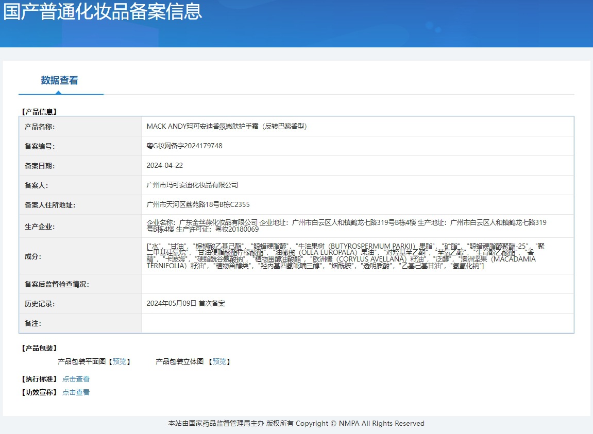Select filer 广州市玛可安迪化妆品有限公司
This screenshot has width=593, height=434.
click(193, 185)
